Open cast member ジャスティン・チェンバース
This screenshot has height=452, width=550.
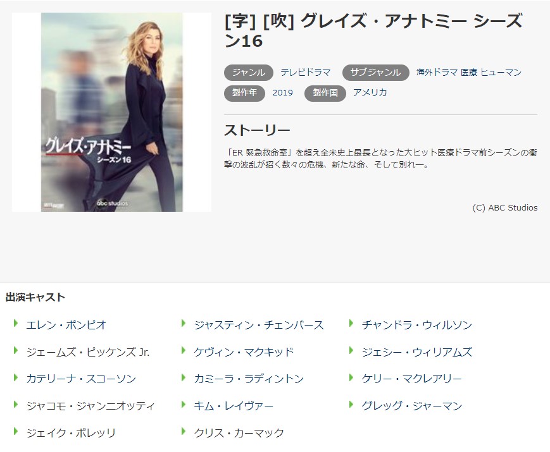click(258, 325)
